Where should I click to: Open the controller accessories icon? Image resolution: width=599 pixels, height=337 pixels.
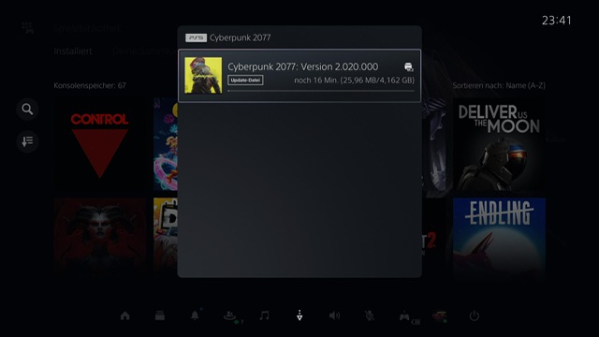tap(404, 316)
